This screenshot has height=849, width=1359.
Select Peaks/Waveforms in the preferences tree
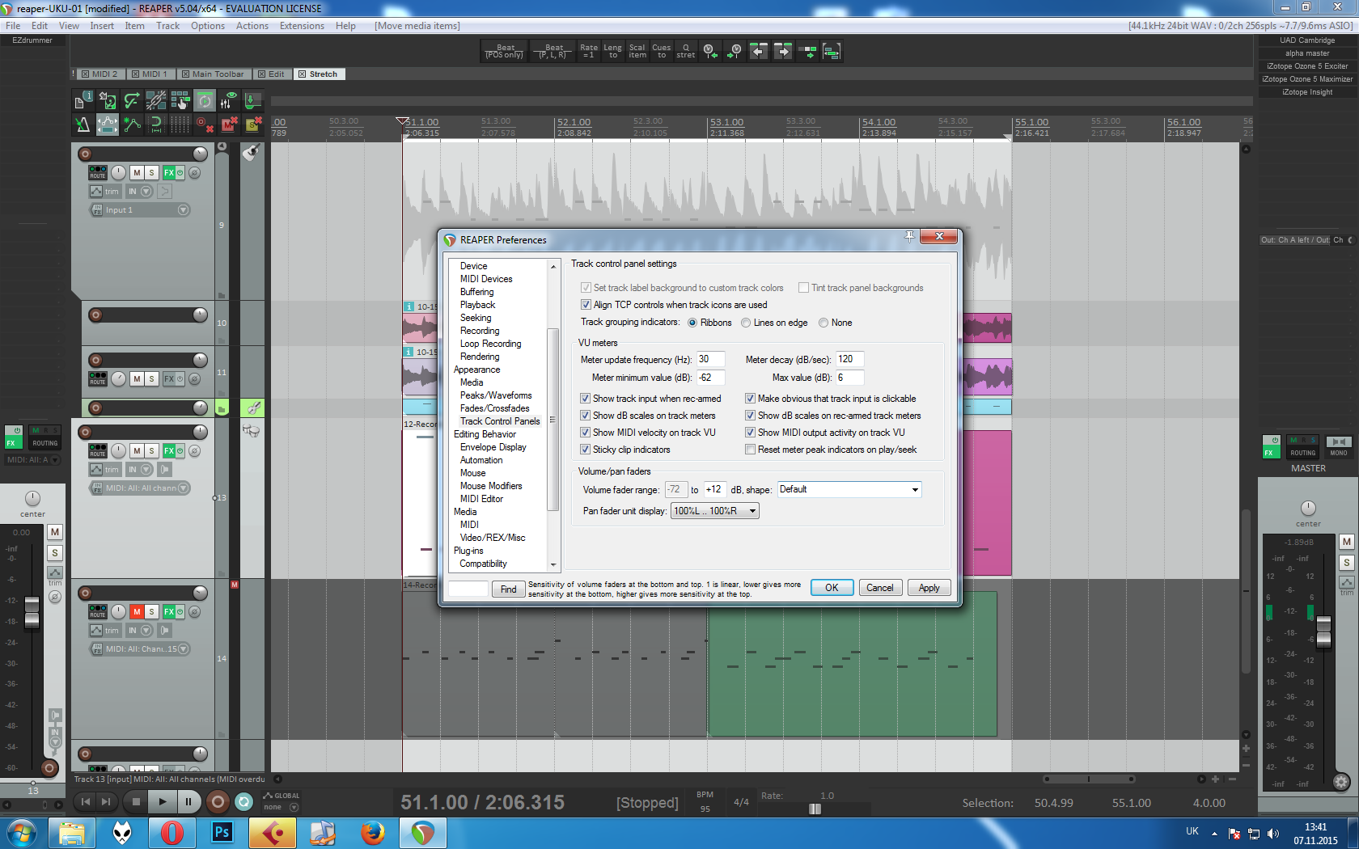(x=496, y=395)
